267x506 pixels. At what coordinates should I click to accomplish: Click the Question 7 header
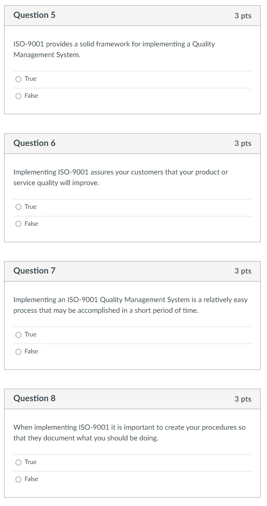coord(35,271)
